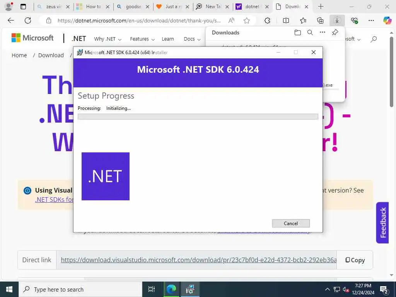Open the Learn menu item
Image resolution: width=396 pixels, height=297 pixels.
point(168,39)
